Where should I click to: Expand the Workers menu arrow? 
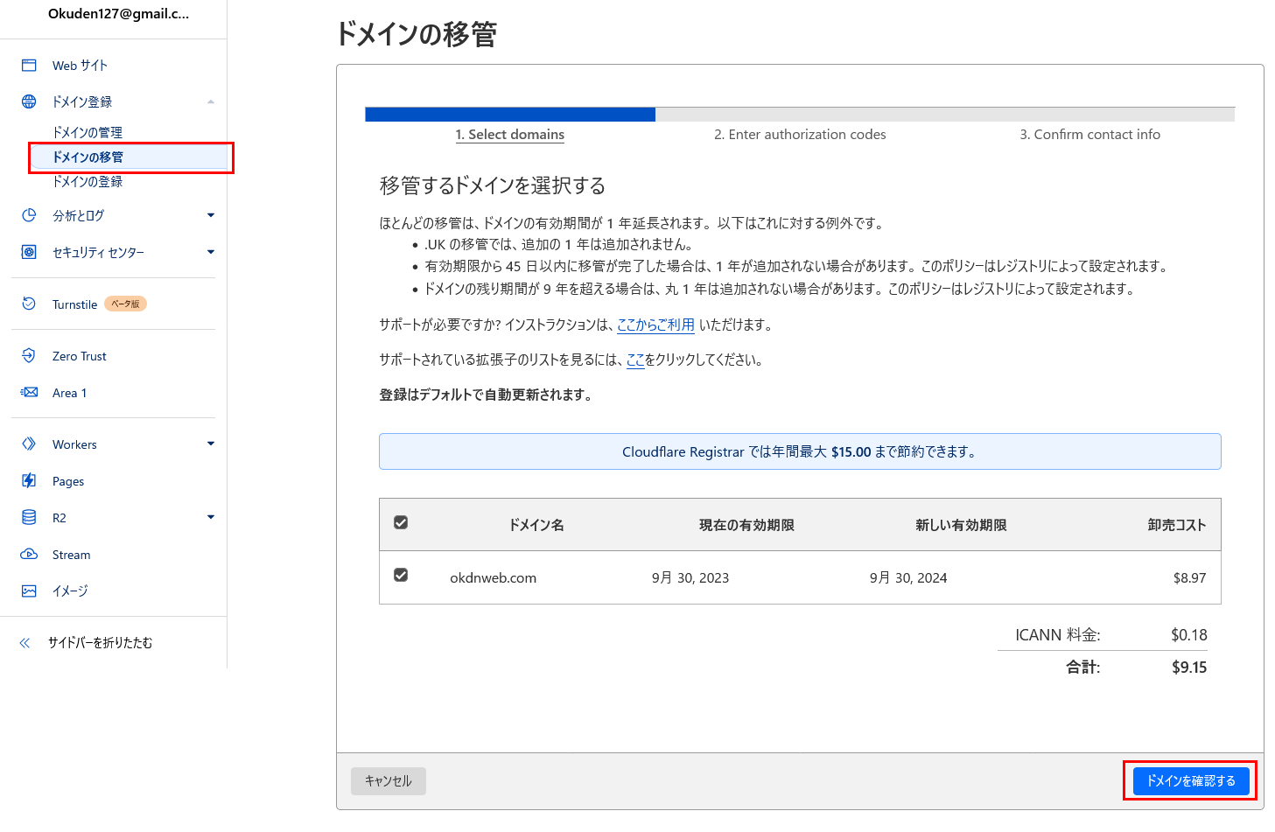point(211,444)
